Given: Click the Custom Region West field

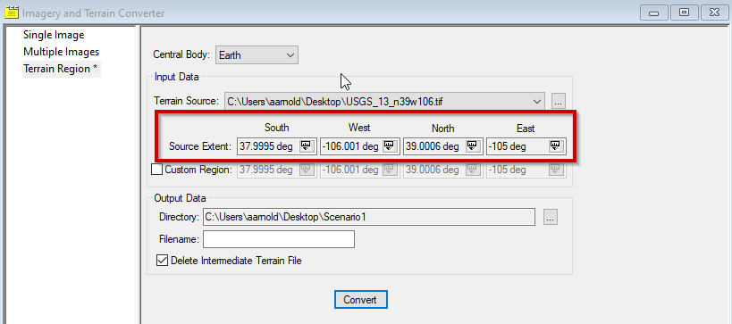Looking at the screenshot, I should 360,170.
